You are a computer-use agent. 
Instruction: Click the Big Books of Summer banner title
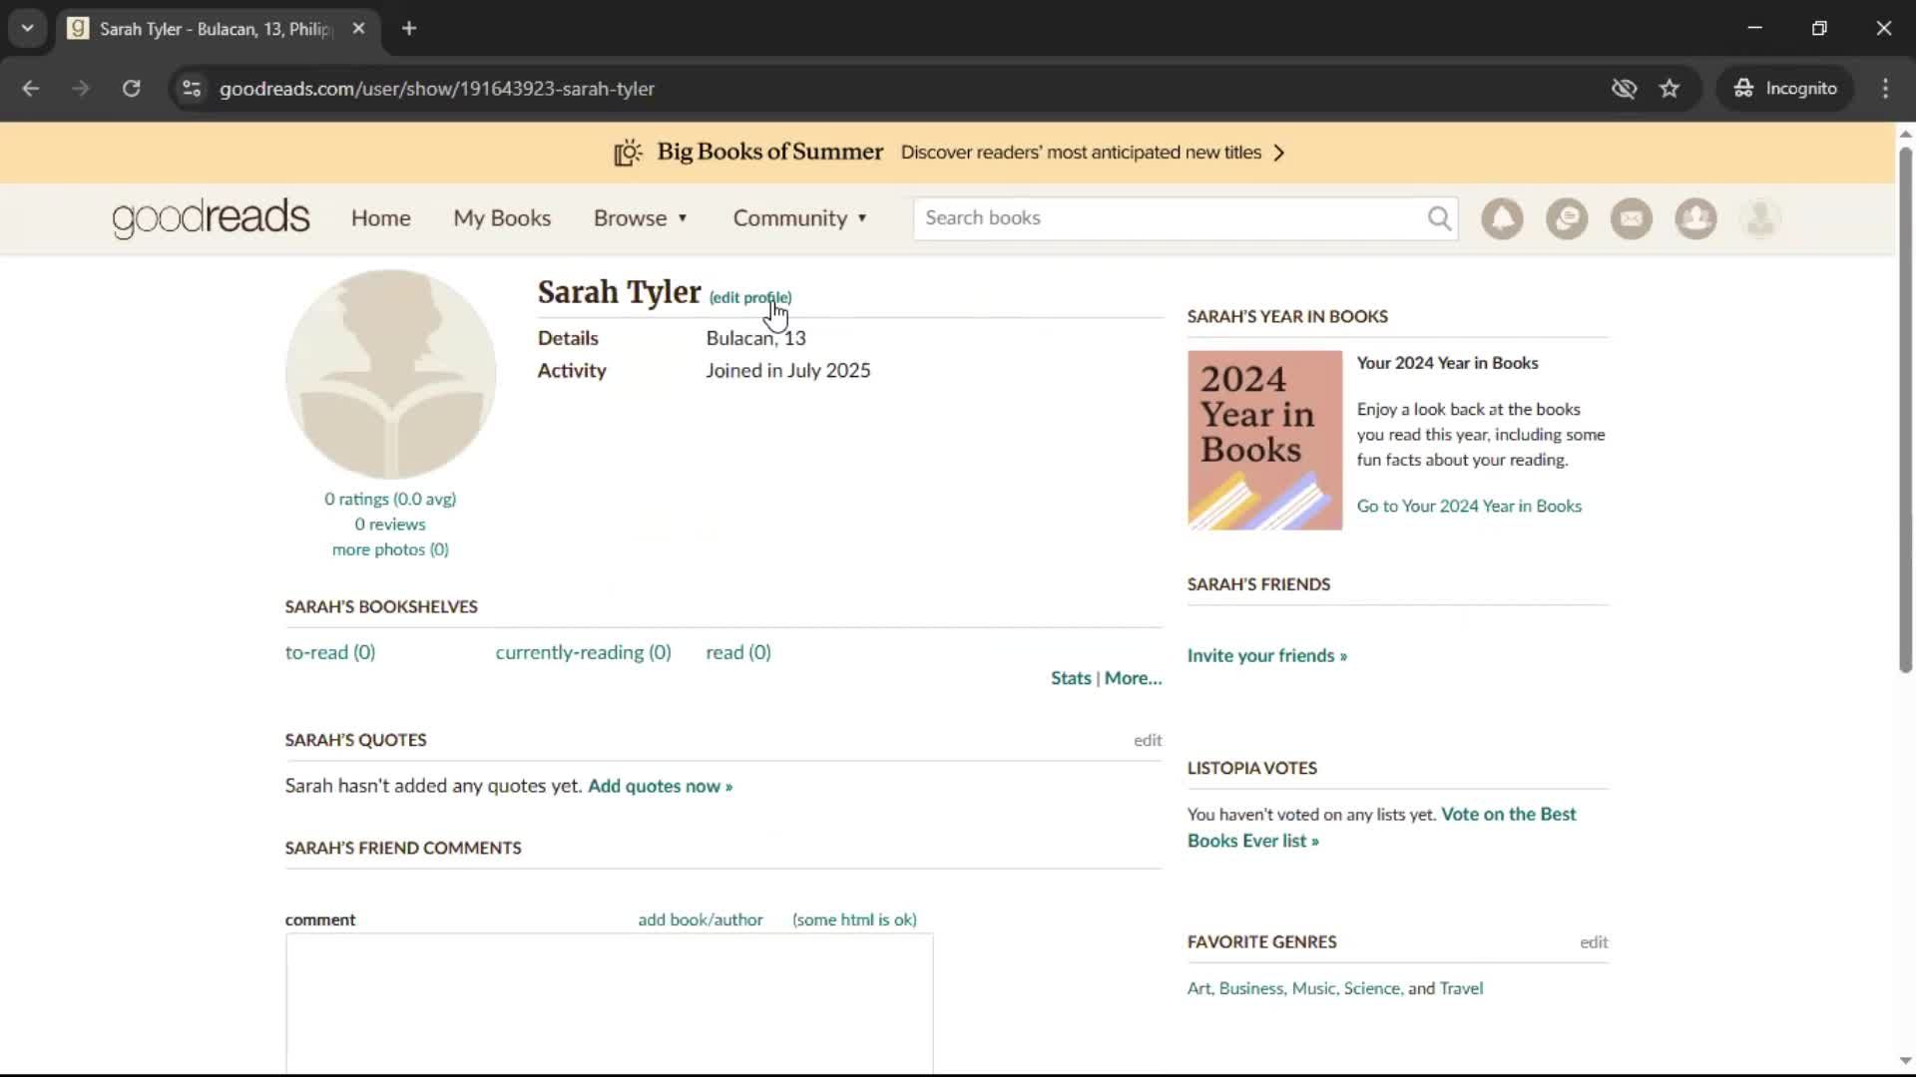tap(769, 152)
